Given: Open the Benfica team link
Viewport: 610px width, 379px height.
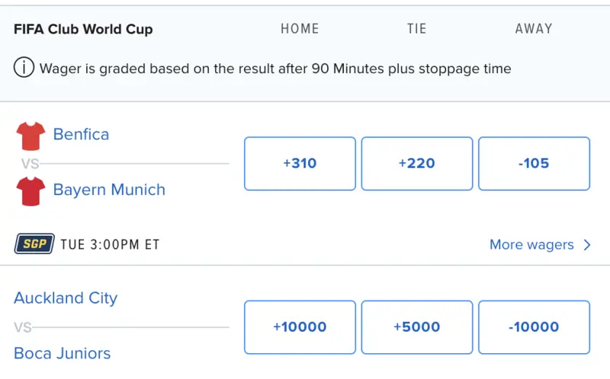Looking at the screenshot, I should [x=81, y=135].
